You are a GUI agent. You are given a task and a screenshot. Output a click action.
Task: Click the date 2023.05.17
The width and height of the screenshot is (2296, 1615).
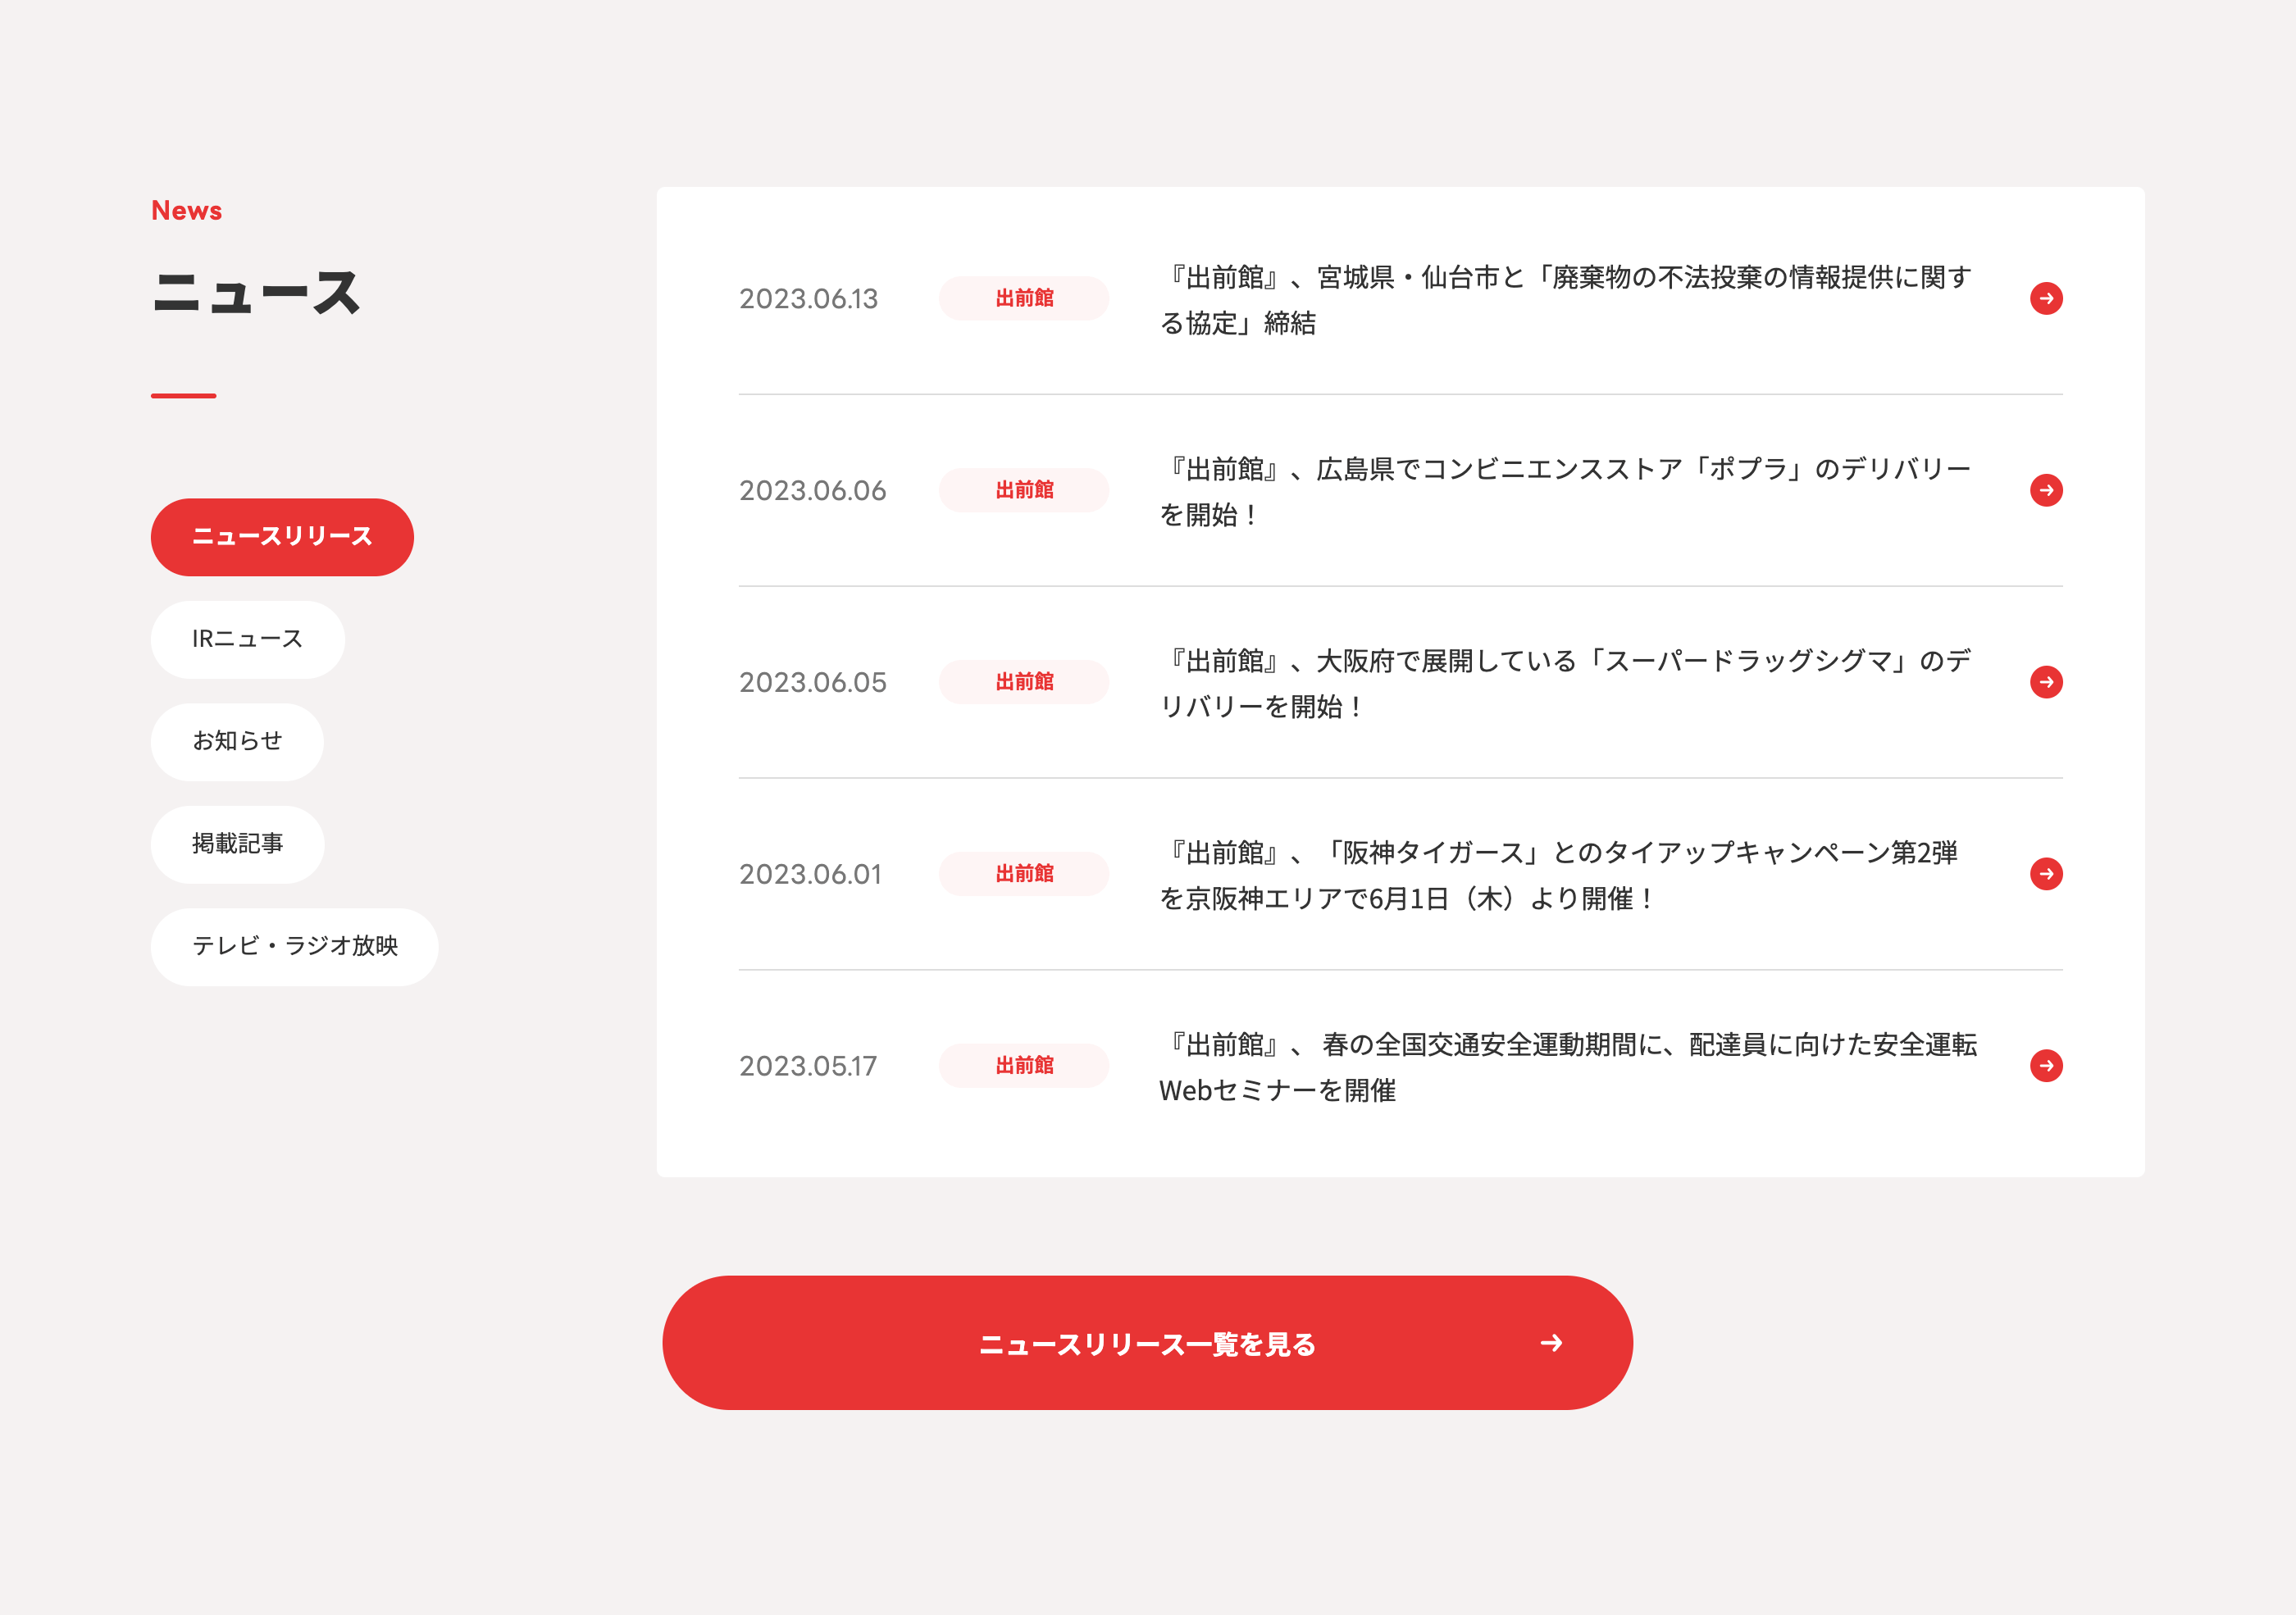pyautogui.click(x=808, y=1067)
